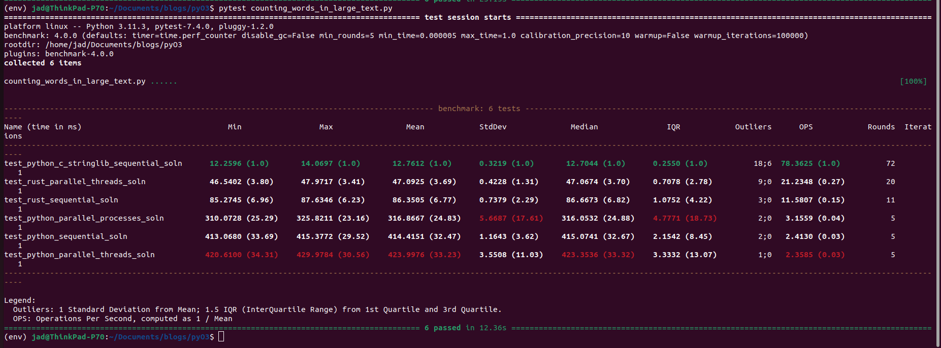Click the test_rust_sequential_soln row name

[x=61, y=200]
